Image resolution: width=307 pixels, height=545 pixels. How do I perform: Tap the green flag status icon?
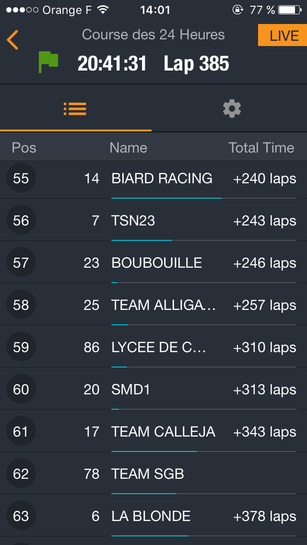click(48, 62)
